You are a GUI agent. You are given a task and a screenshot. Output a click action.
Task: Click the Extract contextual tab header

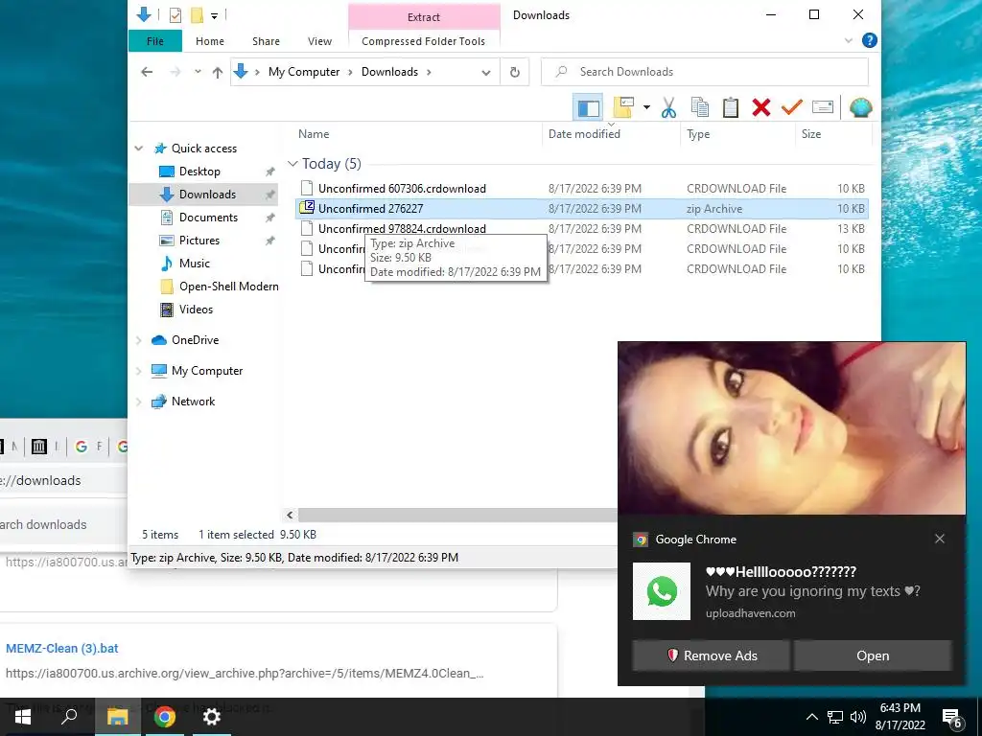click(x=424, y=17)
